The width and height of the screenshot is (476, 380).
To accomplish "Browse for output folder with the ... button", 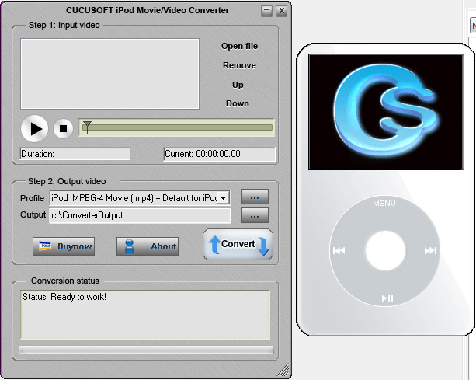I will pos(255,215).
